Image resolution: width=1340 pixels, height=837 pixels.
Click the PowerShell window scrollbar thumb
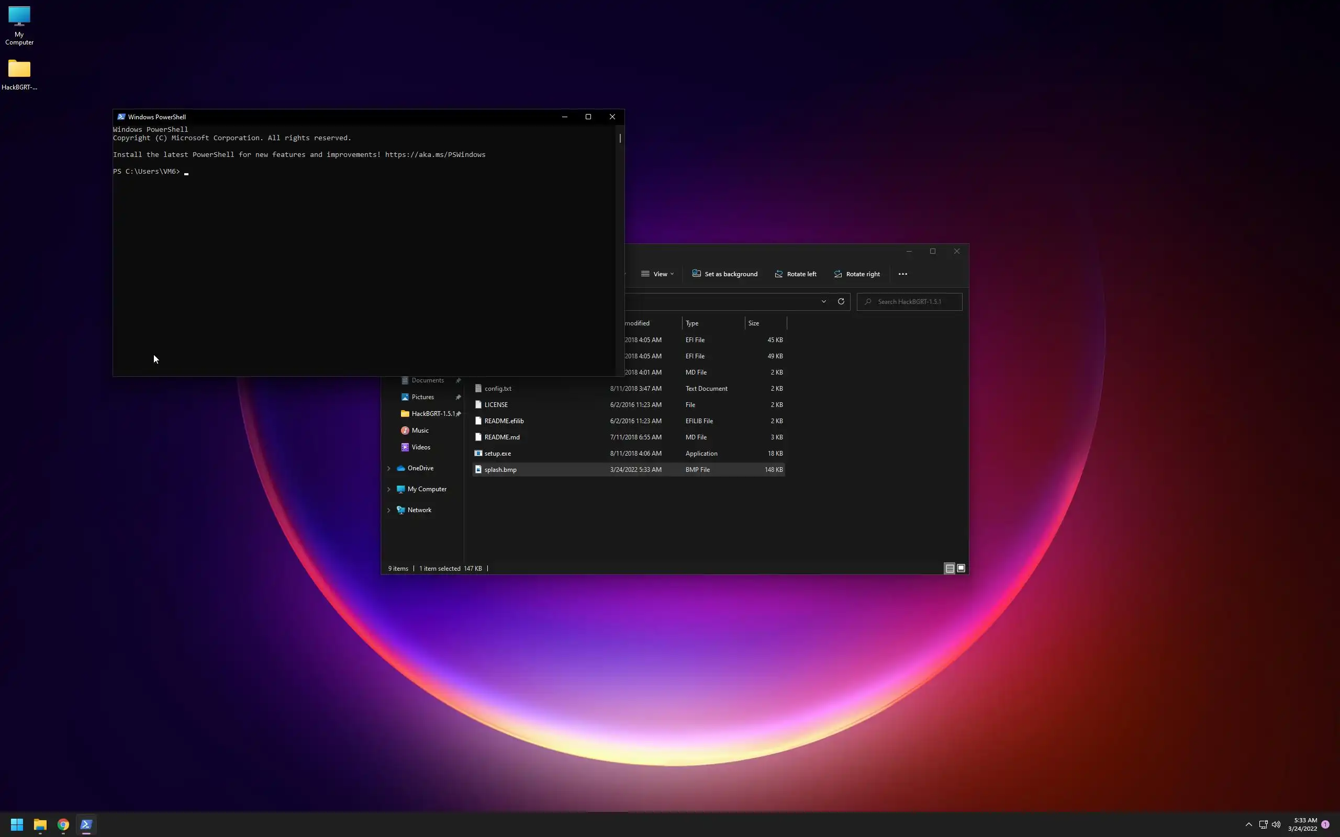point(620,139)
